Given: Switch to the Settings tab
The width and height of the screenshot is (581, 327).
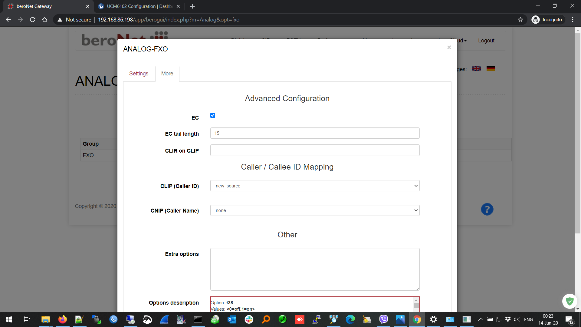Looking at the screenshot, I should click(139, 74).
